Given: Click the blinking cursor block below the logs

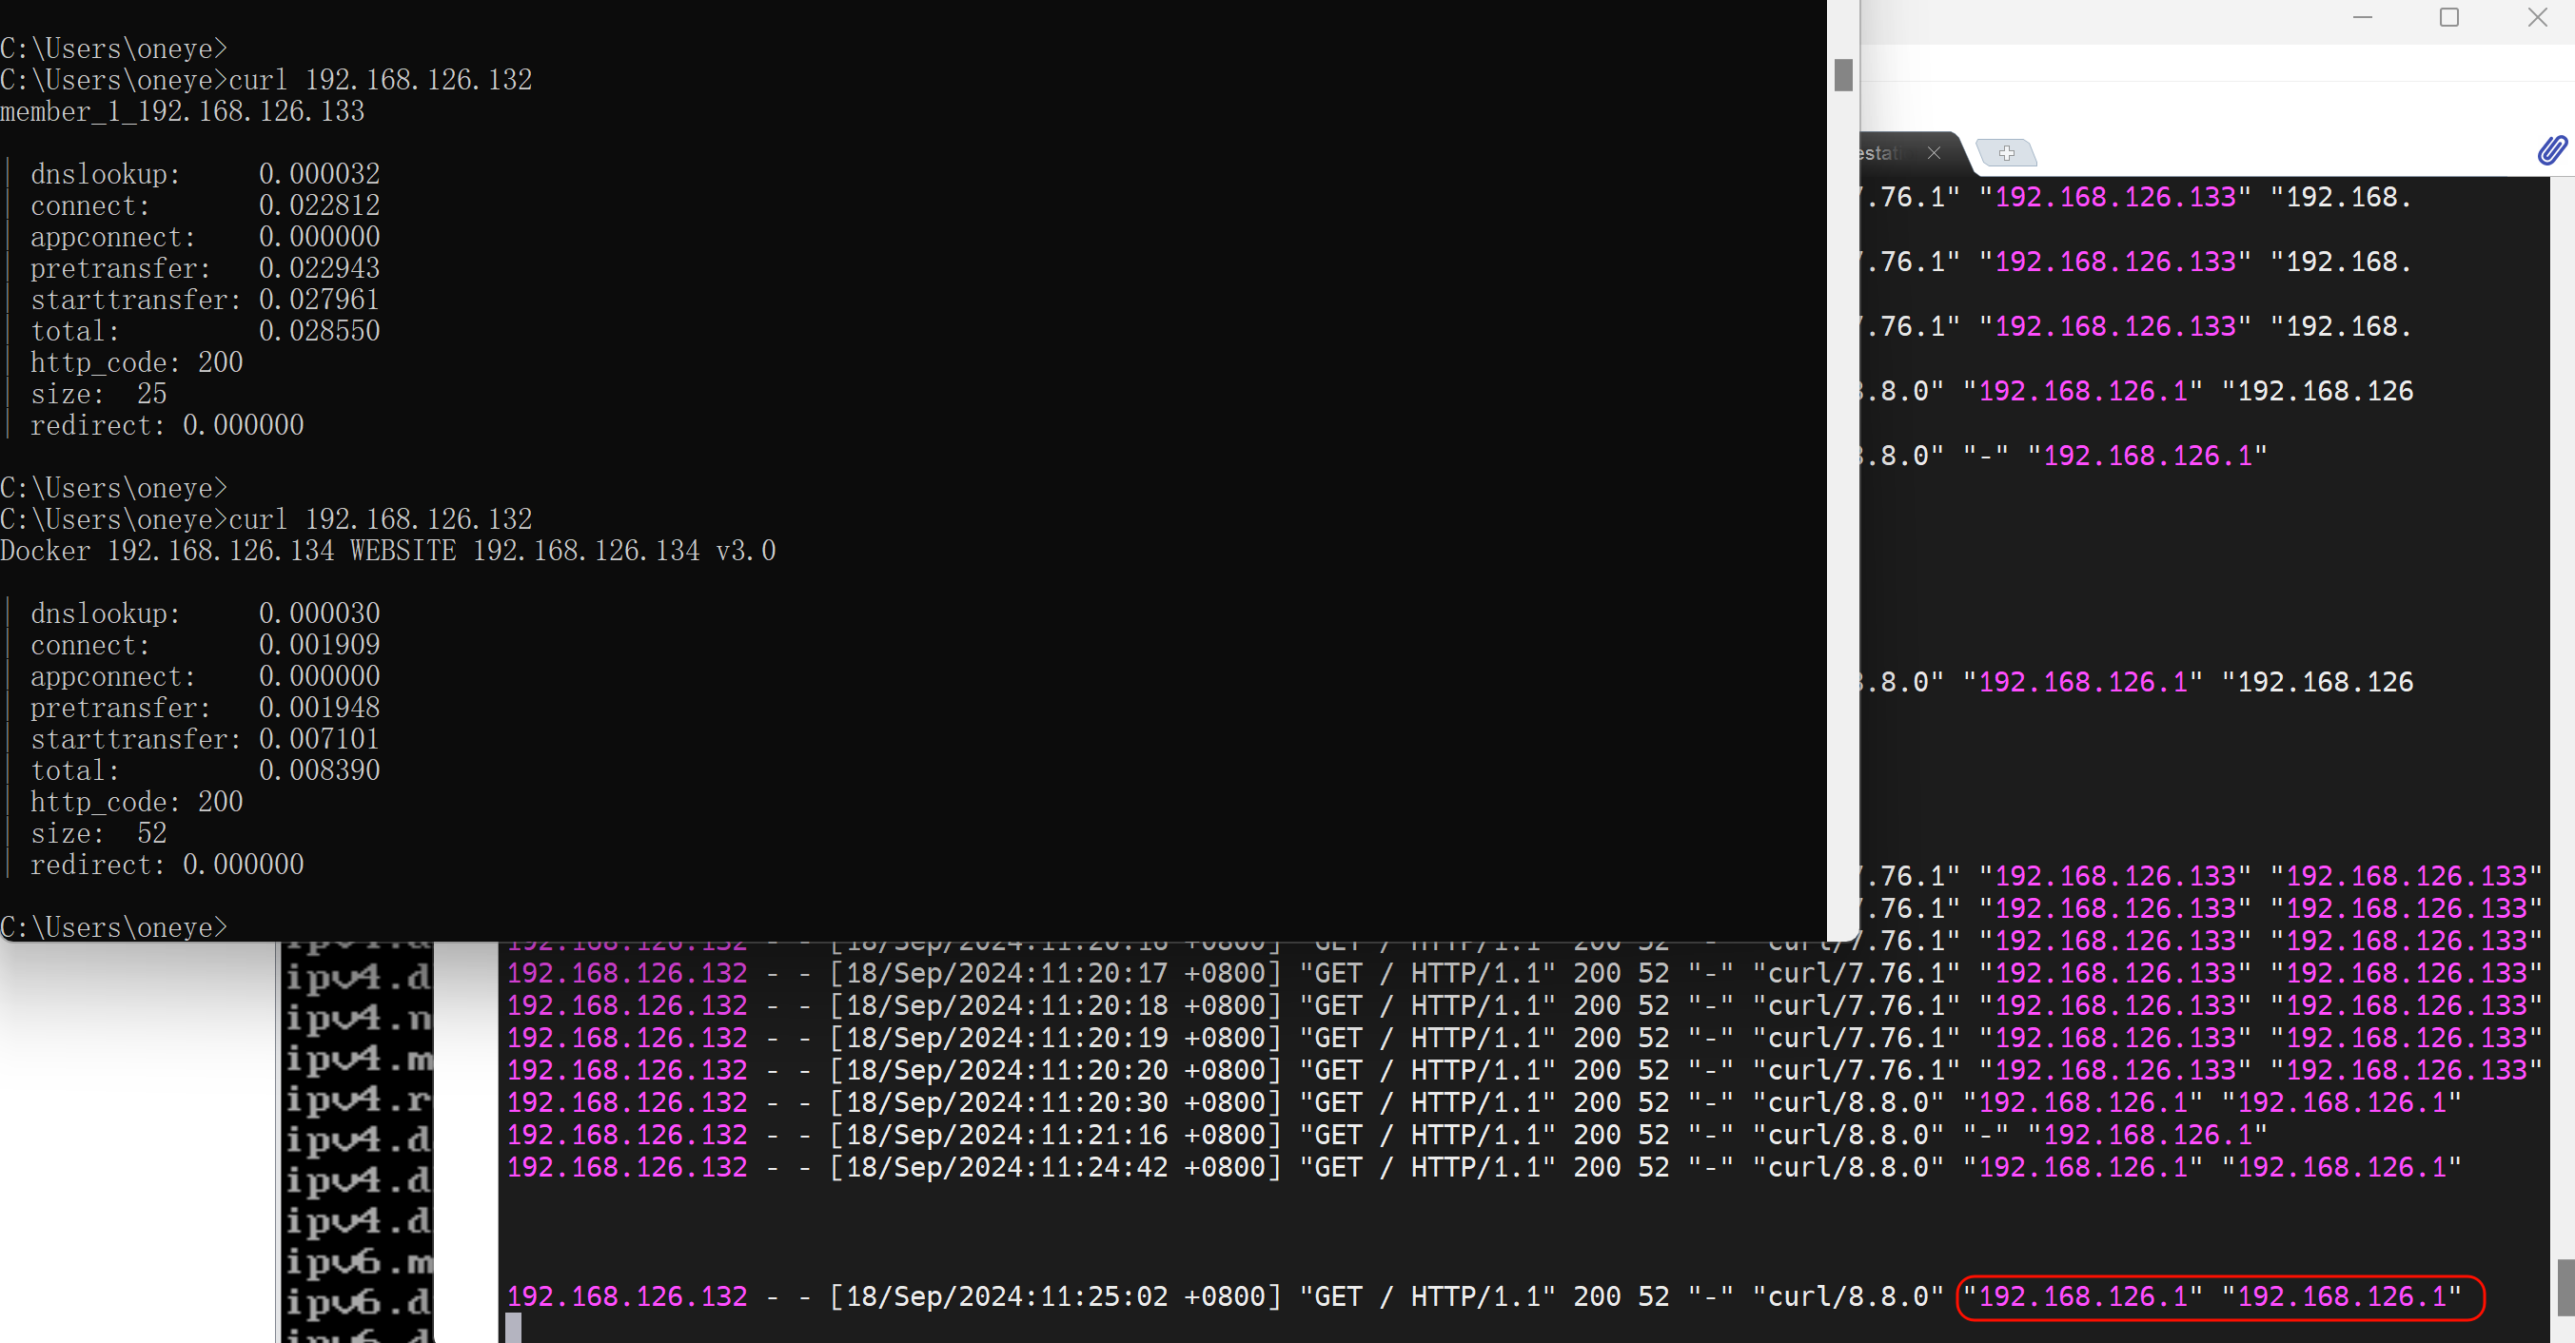Looking at the screenshot, I should pos(513,1327).
